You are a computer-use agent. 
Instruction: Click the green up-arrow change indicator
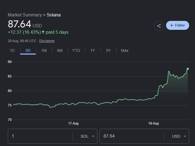(x=43, y=32)
